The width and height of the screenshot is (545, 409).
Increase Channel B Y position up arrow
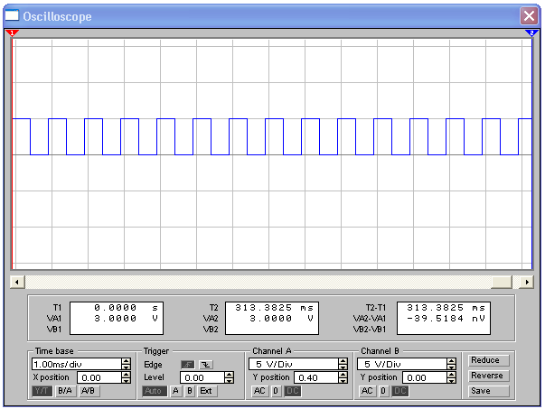point(451,375)
